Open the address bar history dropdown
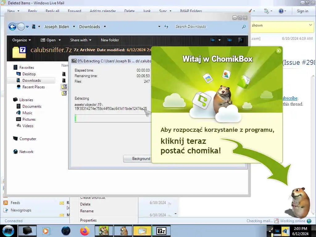This screenshot has width=316, height=237. pos(159,27)
